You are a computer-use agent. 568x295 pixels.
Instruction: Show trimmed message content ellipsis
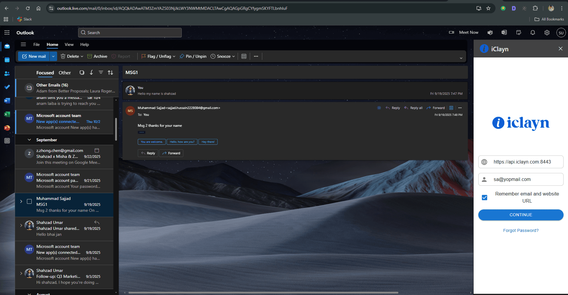pos(141,132)
